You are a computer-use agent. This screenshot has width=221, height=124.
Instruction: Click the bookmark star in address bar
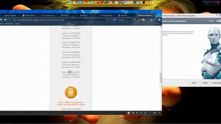(x=10, y=20)
